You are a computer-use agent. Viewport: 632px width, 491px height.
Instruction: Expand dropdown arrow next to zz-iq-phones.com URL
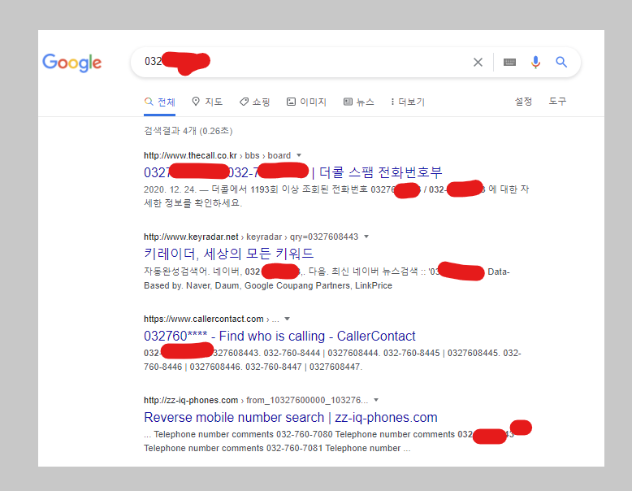376,400
